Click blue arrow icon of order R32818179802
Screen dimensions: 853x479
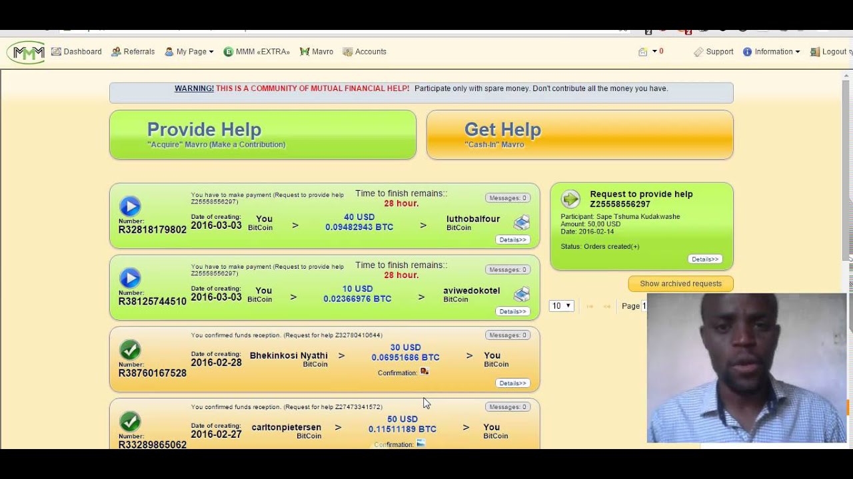tap(130, 206)
